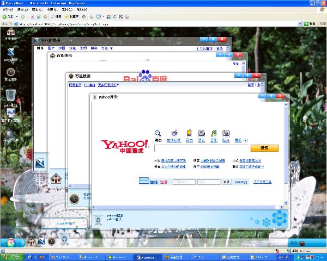Click the login link in baidu window
327x261 pixels.
coord(235,64)
